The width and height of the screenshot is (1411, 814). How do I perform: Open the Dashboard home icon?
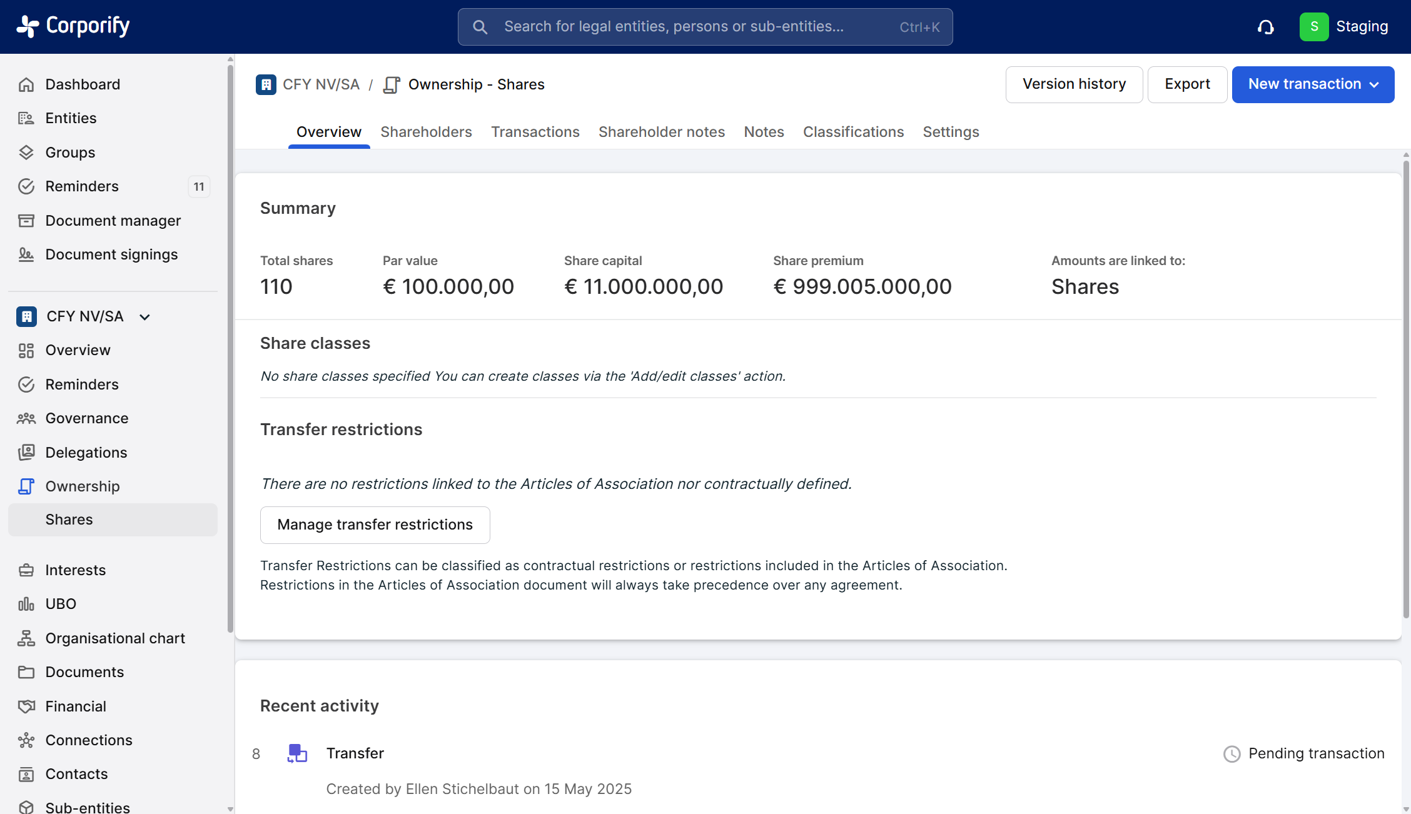pyautogui.click(x=26, y=84)
